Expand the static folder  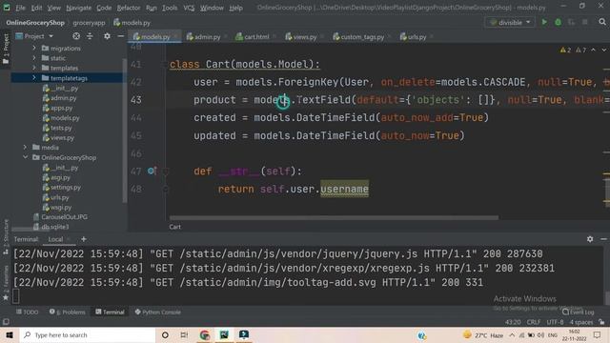coord(34,58)
